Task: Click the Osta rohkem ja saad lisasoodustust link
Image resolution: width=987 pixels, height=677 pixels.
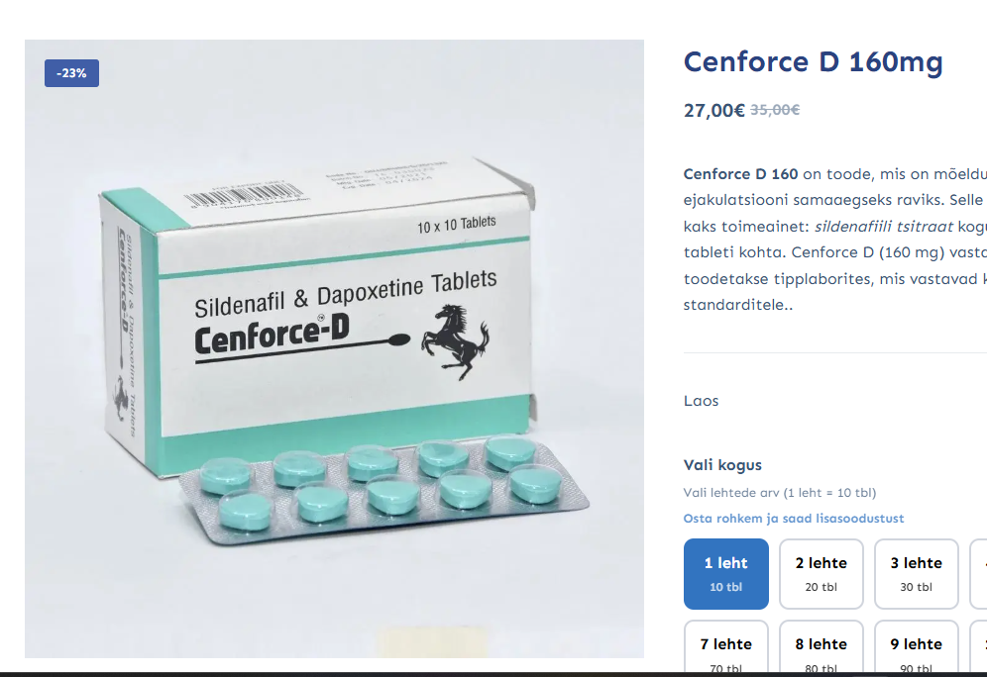Action: coord(793,518)
